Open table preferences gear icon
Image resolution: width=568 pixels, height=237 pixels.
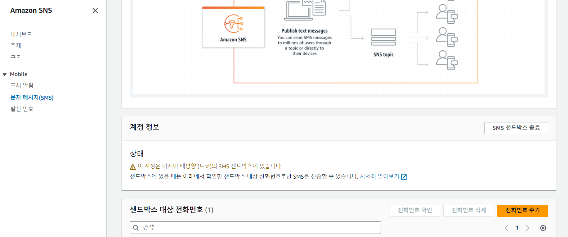pyautogui.click(x=543, y=228)
